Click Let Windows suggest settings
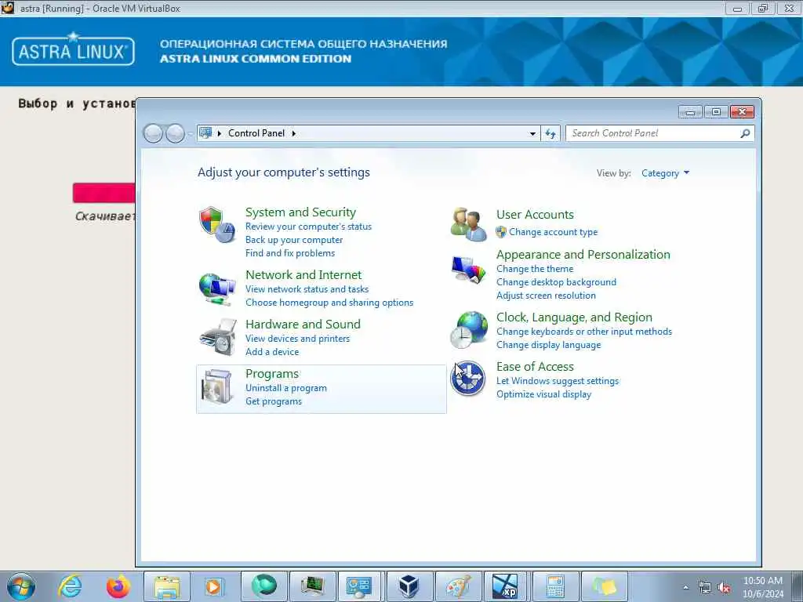The image size is (803, 602). tap(558, 381)
